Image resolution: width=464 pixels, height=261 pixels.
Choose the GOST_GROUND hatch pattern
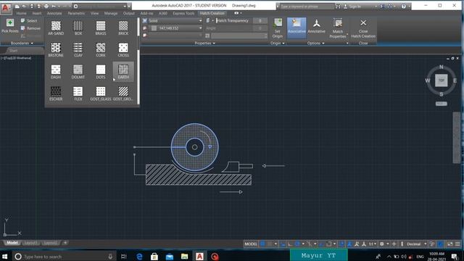tap(123, 94)
